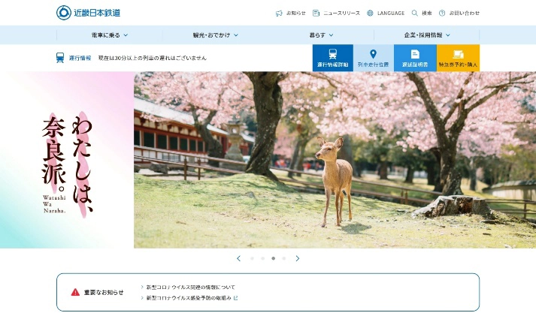This screenshot has height=331, width=536.
Task: Click the Kintetsu Railway logo
Action: (x=89, y=13)
